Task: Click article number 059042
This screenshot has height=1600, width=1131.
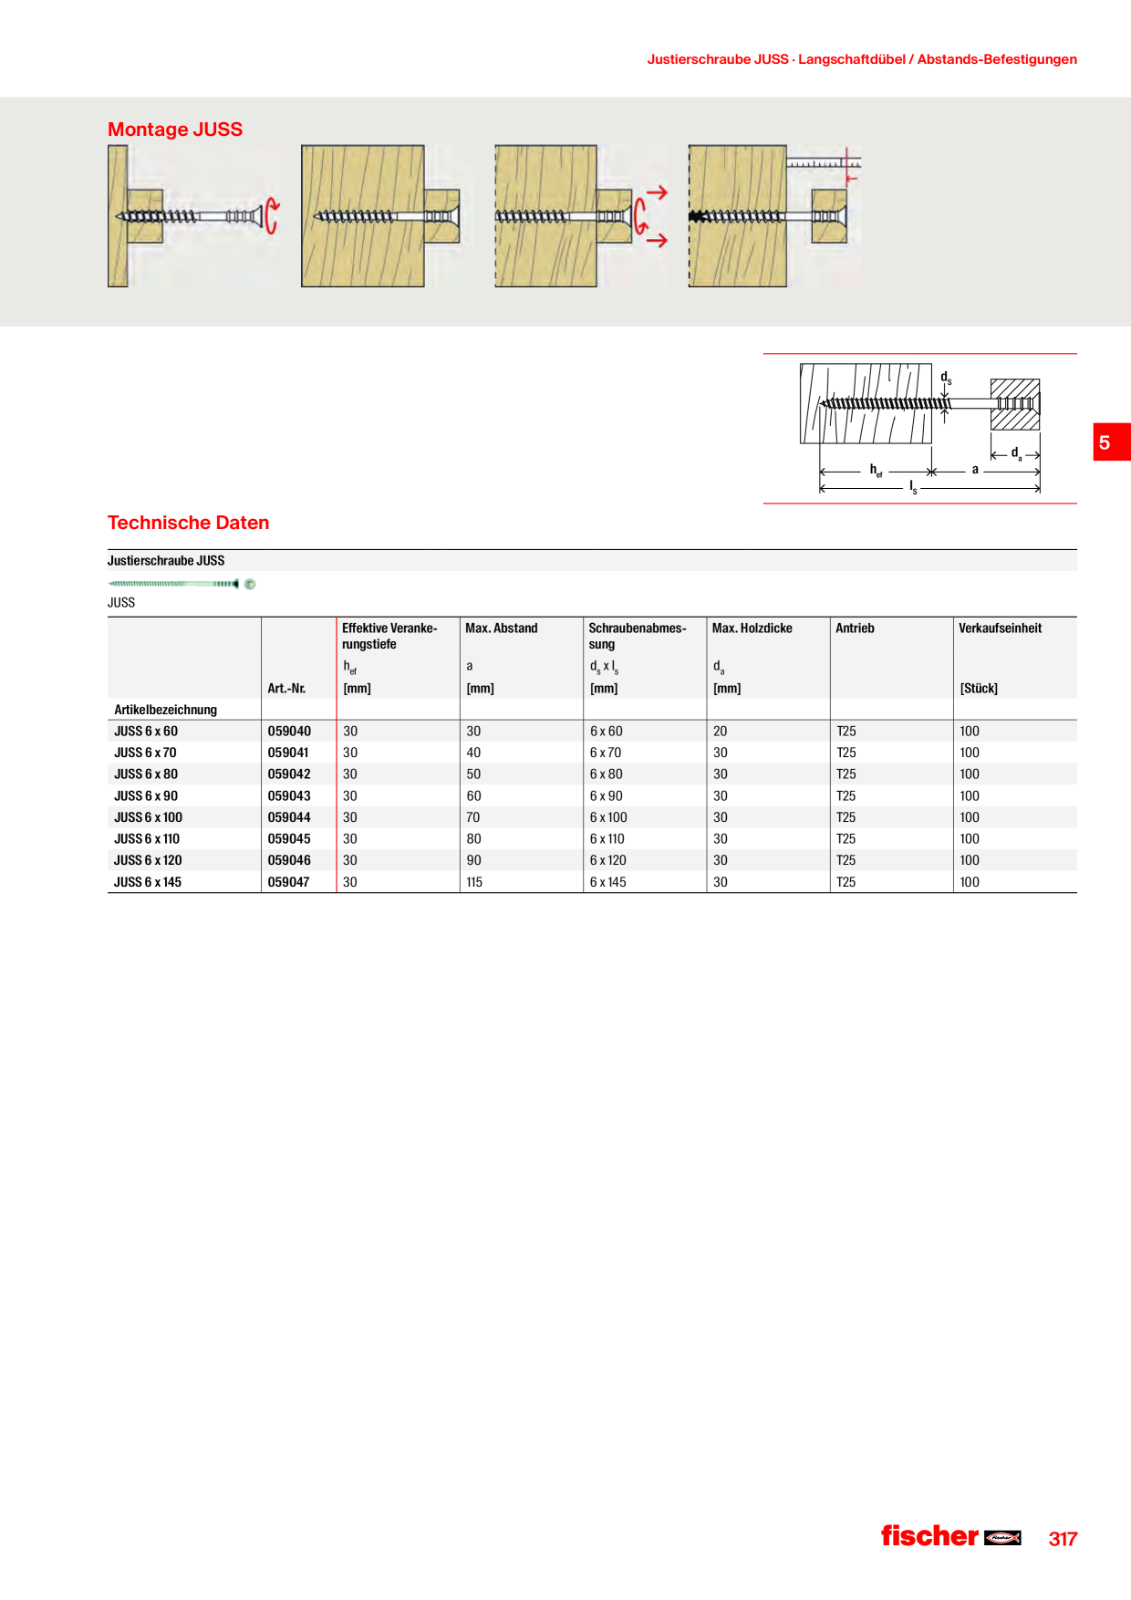Action: [x=289, y=774]
